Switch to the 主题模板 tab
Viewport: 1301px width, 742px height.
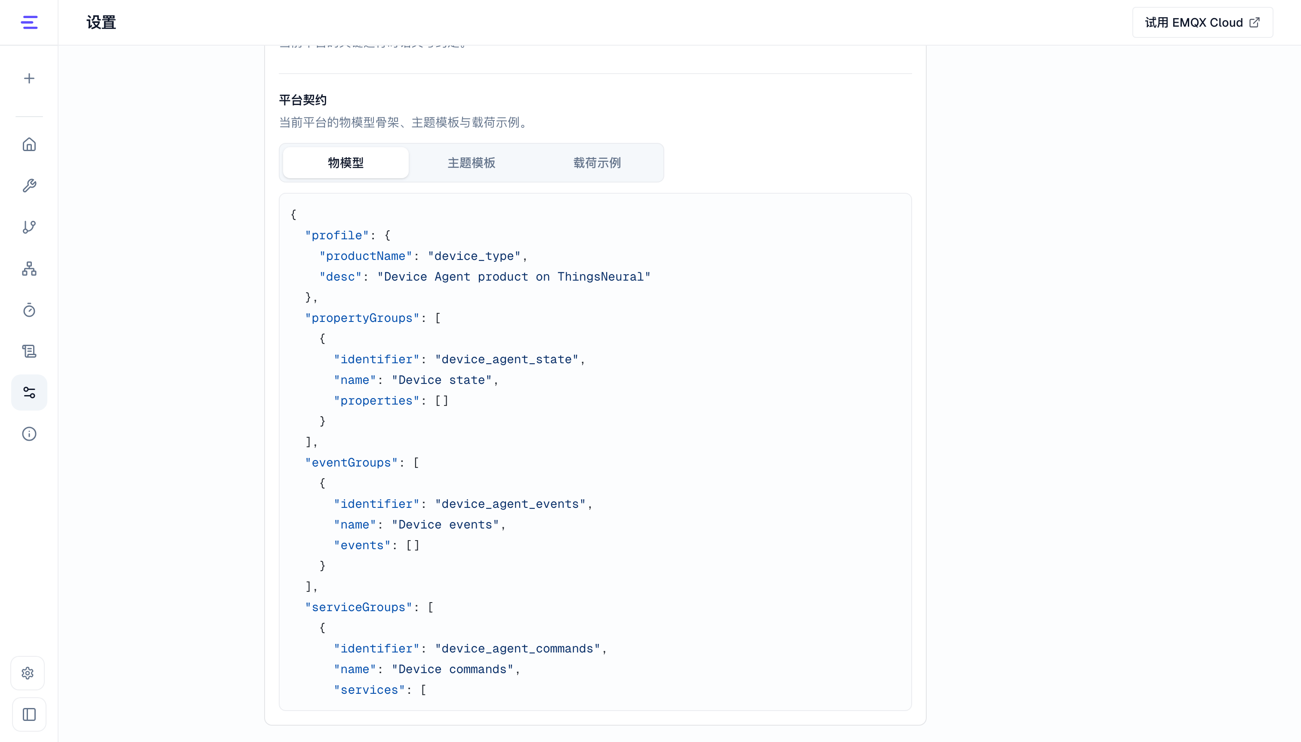[471, 163]
